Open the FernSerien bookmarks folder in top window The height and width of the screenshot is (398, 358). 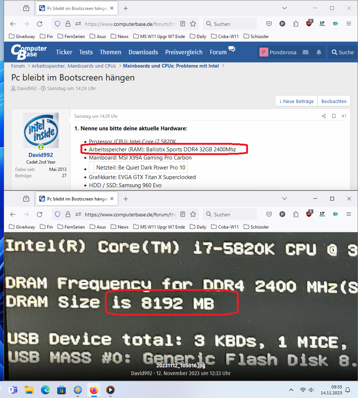(71, 36)
